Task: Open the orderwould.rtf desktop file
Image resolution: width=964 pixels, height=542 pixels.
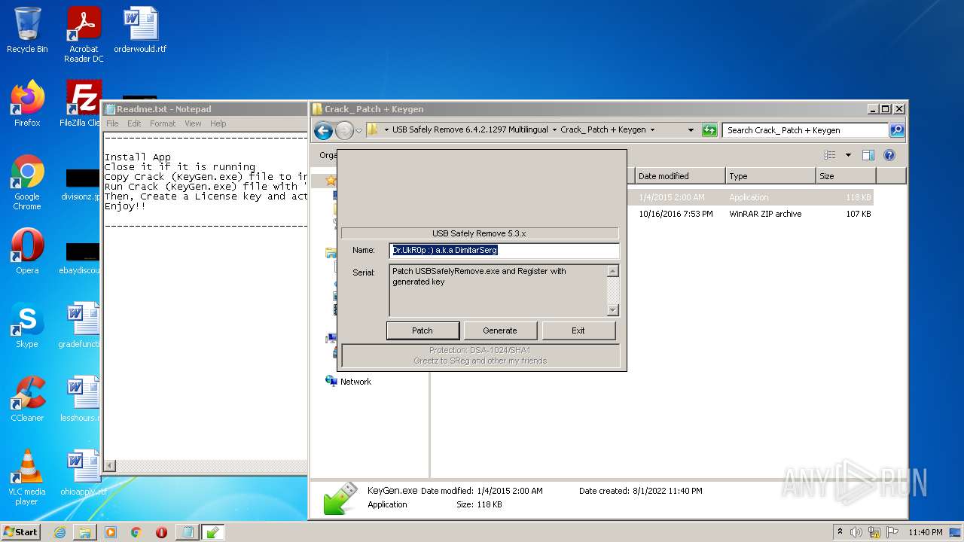Action: coord(140,30)
